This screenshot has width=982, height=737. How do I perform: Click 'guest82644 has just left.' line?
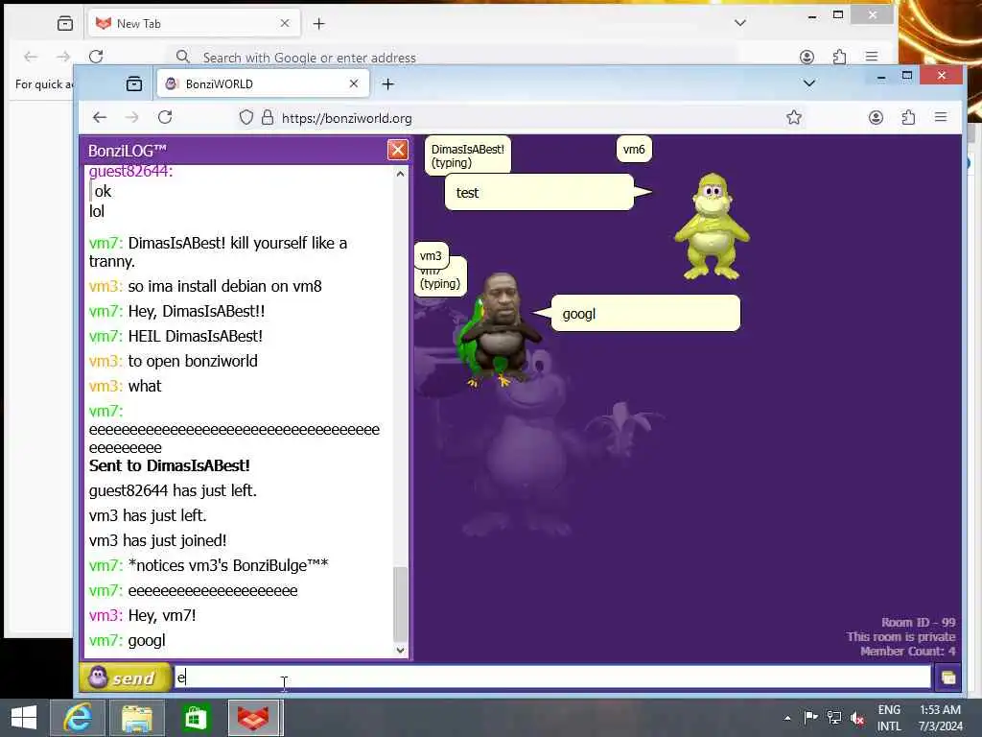click(x=173, y=490)
